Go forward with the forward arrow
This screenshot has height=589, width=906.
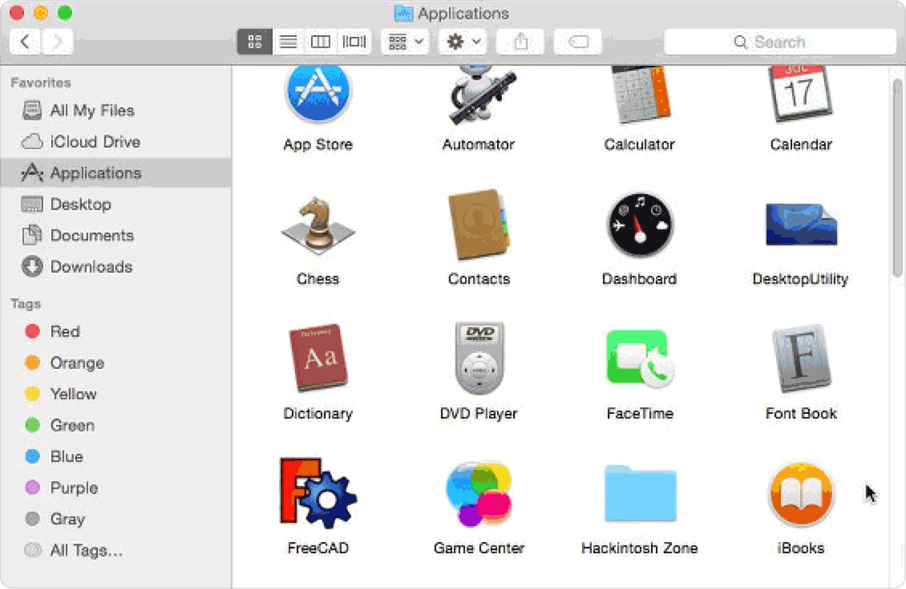click(57, 42)
